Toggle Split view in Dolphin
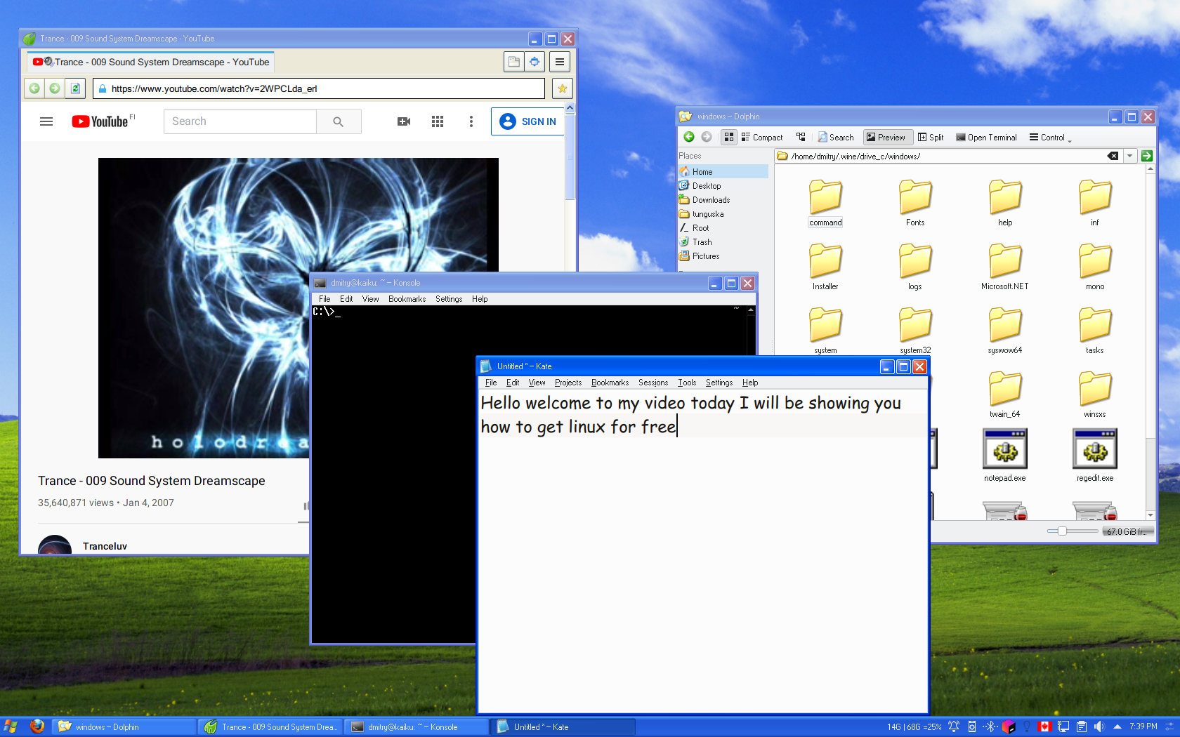 [931, 137]
